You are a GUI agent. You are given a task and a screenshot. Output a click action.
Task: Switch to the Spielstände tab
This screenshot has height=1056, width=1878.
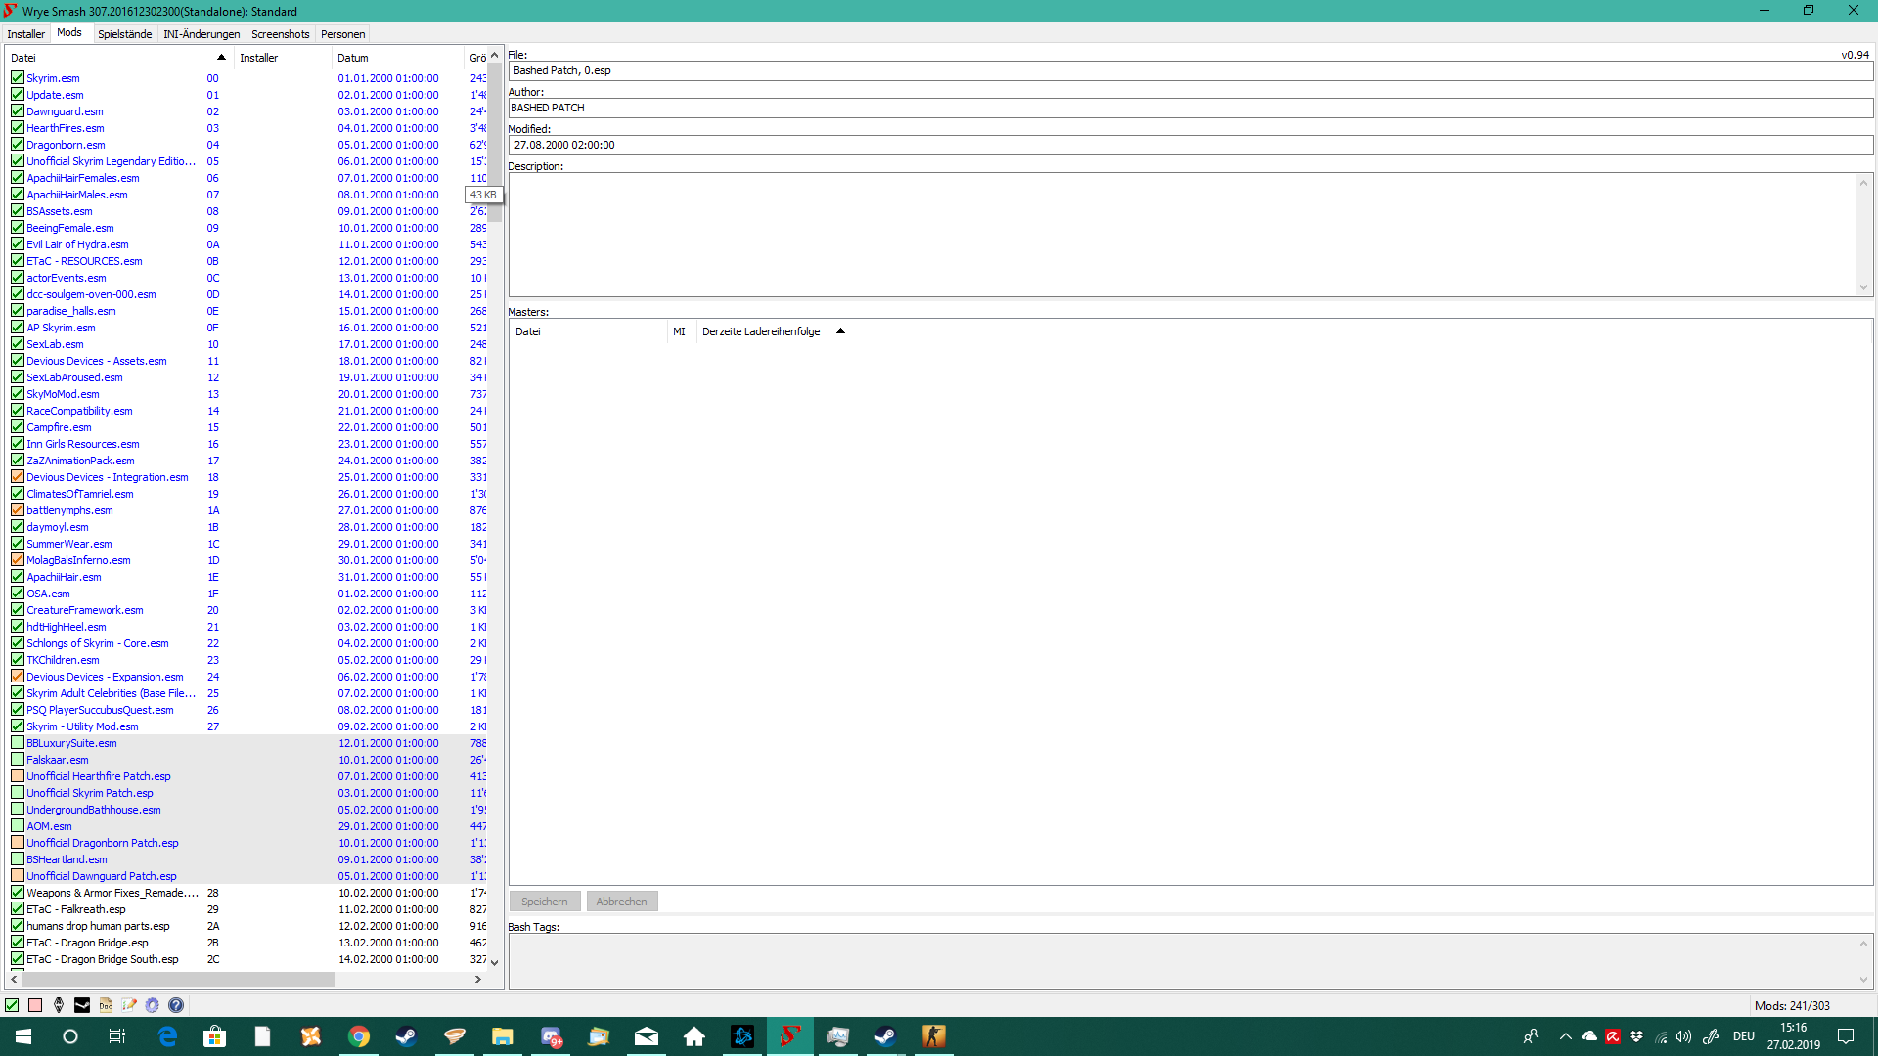tap(125, 34)
